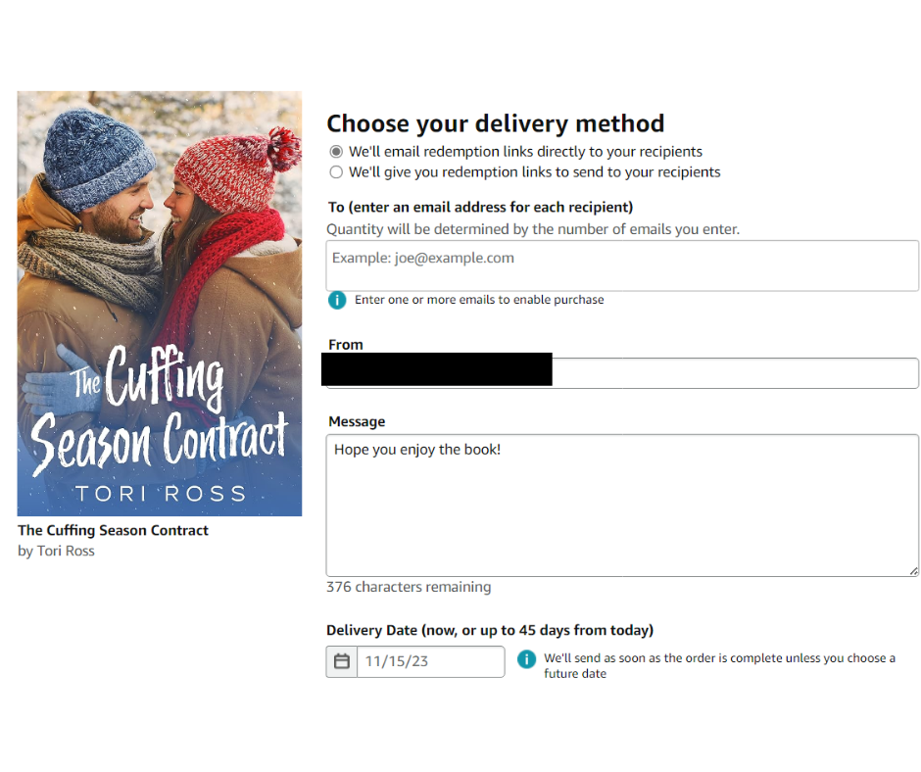Click inside the Message text area
This screenshot has width=921, height=772.
[622, 505]
